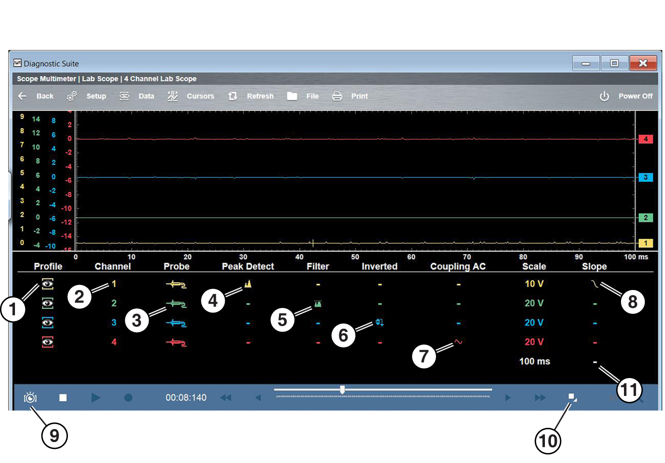Toggle channel 4 red eye visibility

tap(47, 342)
